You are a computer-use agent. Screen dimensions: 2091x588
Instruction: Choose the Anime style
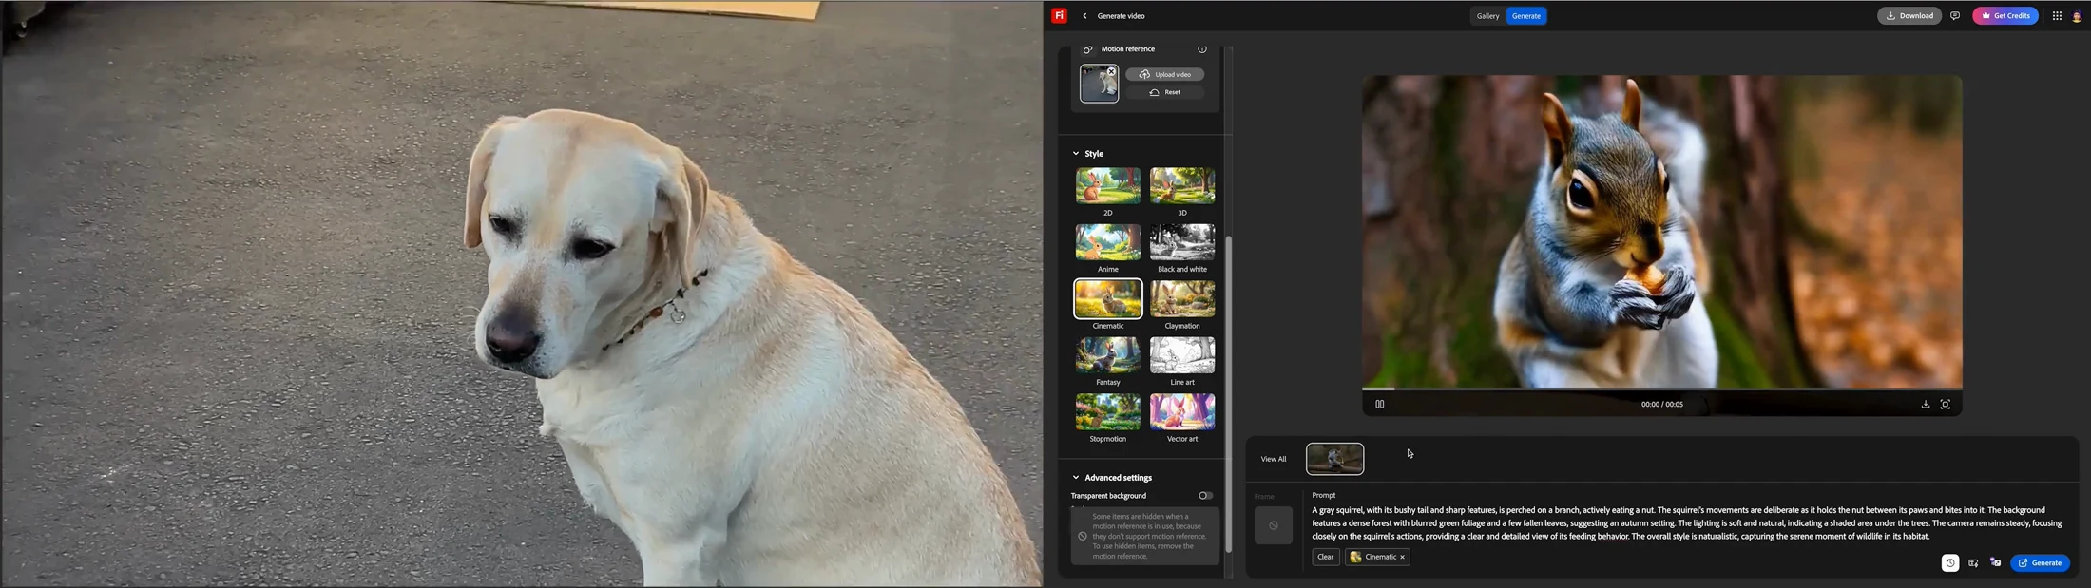[x=1107, y=242]
